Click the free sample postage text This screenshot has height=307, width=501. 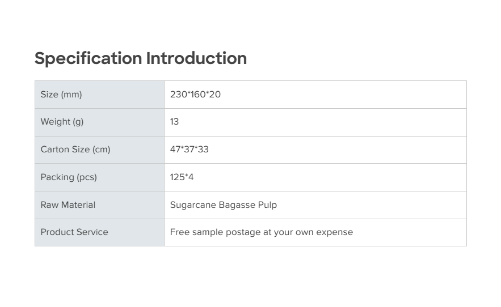tap(262, 232)
